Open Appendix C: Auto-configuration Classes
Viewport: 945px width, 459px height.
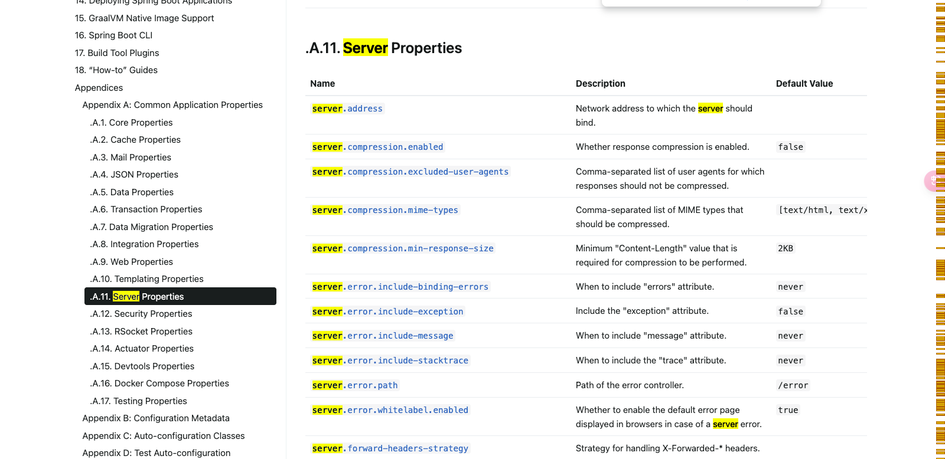click(164, 436)
